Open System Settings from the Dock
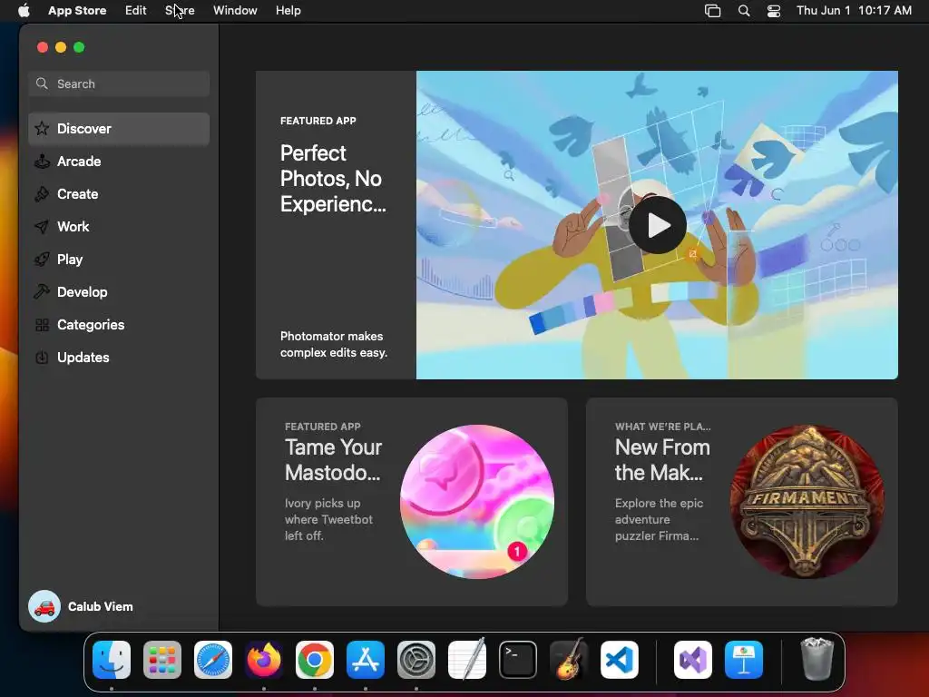This screenshot has width=929, height=697. click(x=416, y=660)
